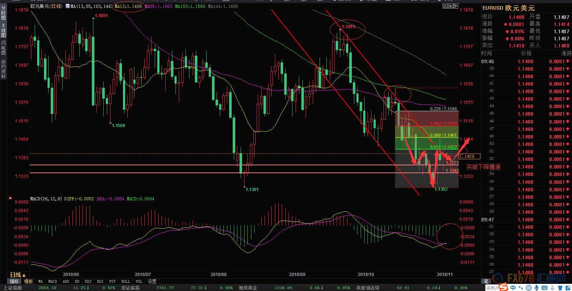
Task: Click the MACD panel red settings icon
Action: (10, 198)
